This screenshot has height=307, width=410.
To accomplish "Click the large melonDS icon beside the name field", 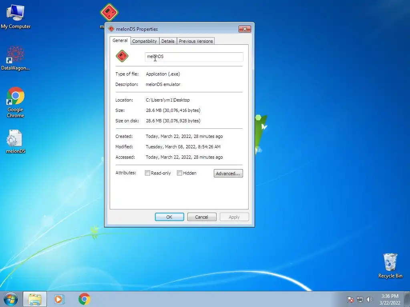I will [122, 56].
